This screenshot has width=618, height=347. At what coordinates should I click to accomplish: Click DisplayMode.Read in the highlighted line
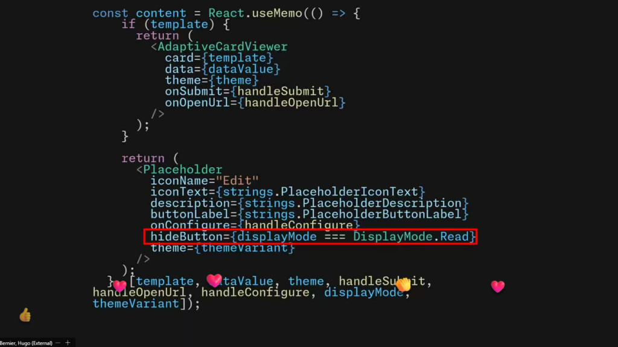[x=410, y=237]
